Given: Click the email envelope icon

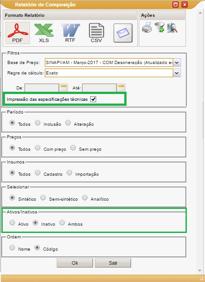Looking at the screenshot, I should (123, 33).
